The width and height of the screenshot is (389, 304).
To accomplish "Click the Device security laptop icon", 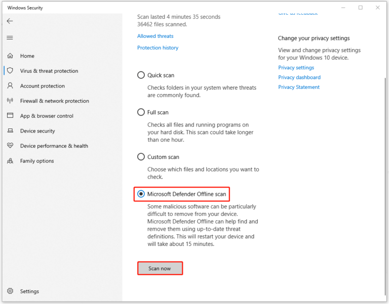I will (x=10, y=131).
